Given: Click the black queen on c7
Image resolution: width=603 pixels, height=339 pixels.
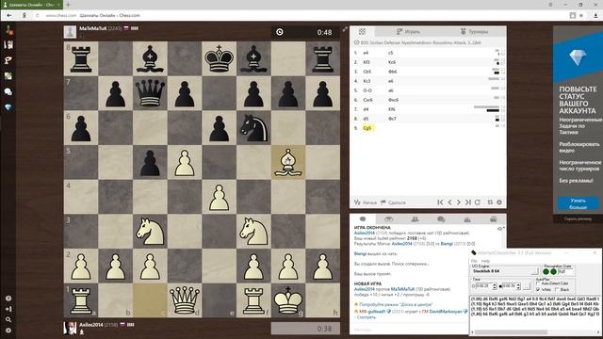Looking at the screenshot, I should pos(150,93).
